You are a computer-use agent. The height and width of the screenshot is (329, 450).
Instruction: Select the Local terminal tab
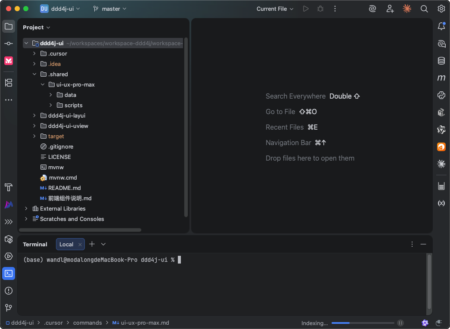coord(66,244)
